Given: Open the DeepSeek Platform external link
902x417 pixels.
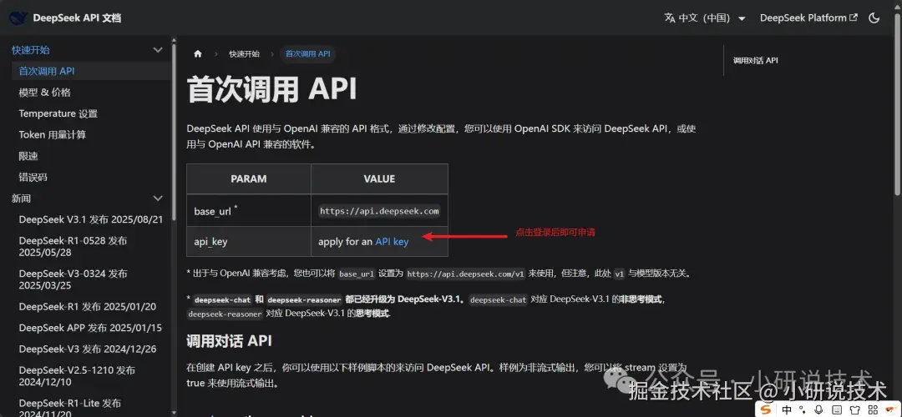Looking at the screenshot, I should [808, 18].
